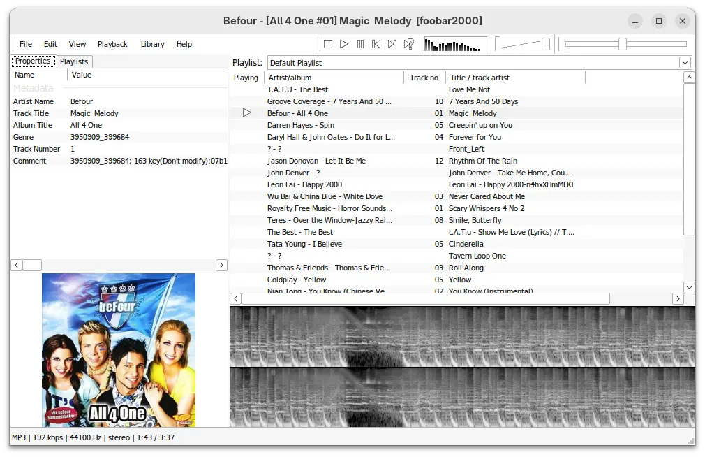Select the Front_Left track row
This screenshot has height=457, width=705.
(457, 149)
